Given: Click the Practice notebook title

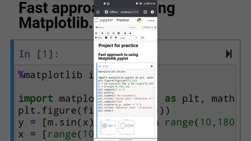Looking at the screenshot, I should 123,20.
